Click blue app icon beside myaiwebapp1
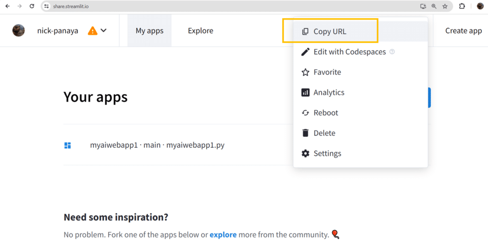 click(68, 145)
